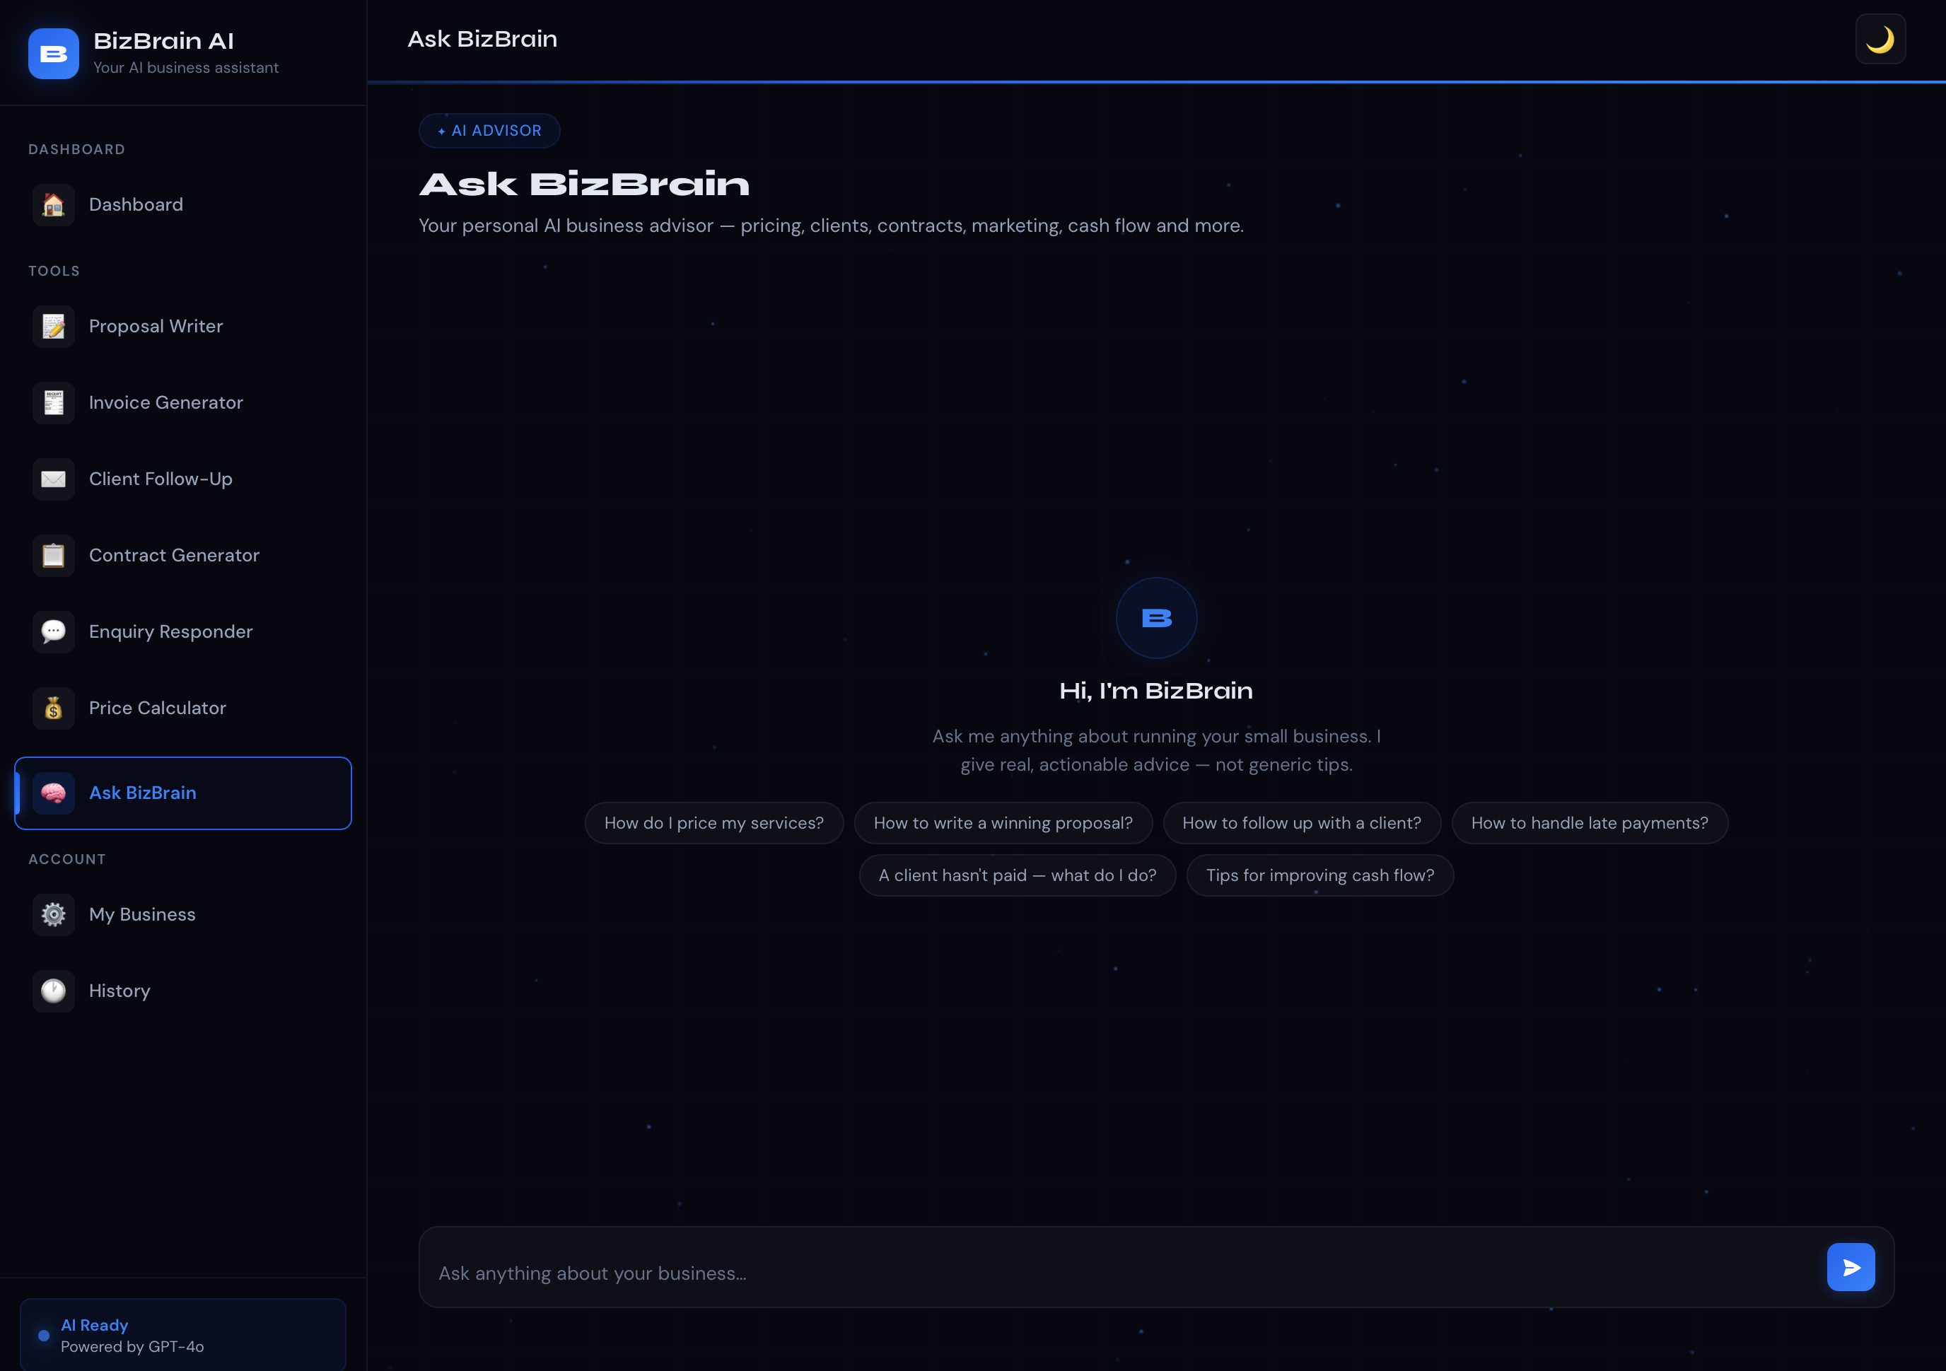Open Proposal Writer from the sidebar
The width and height of the screenshot is (1946, 1371).
183,327
